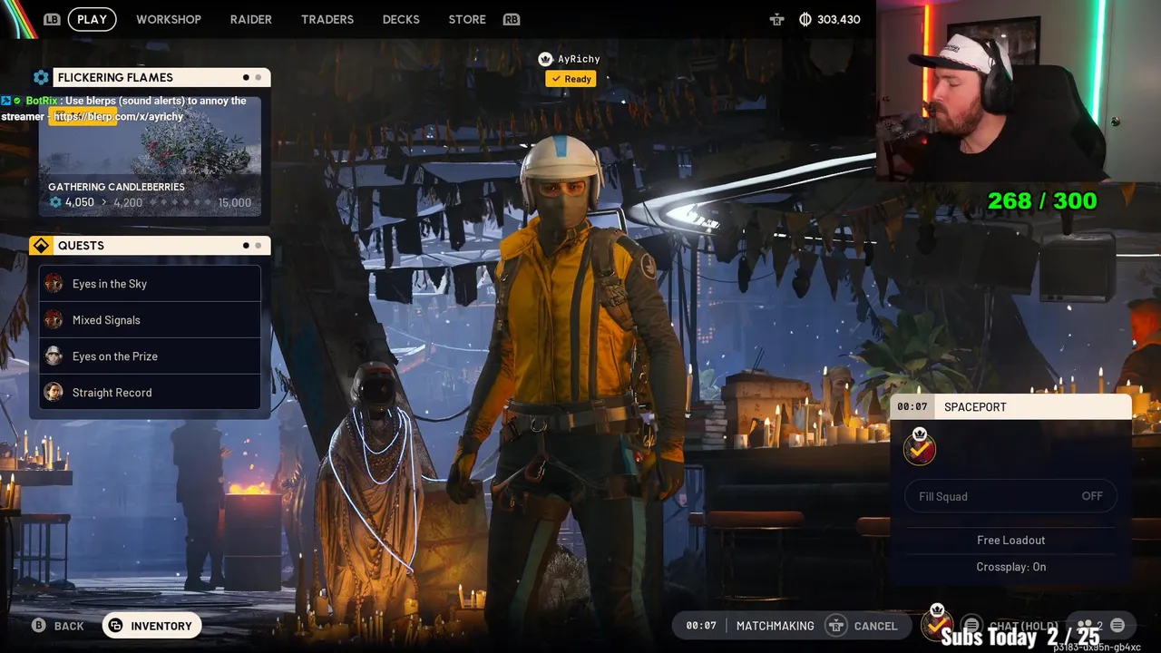The image size is (1161, 653).
Task: Open Inventory
Action: [151, 626]
